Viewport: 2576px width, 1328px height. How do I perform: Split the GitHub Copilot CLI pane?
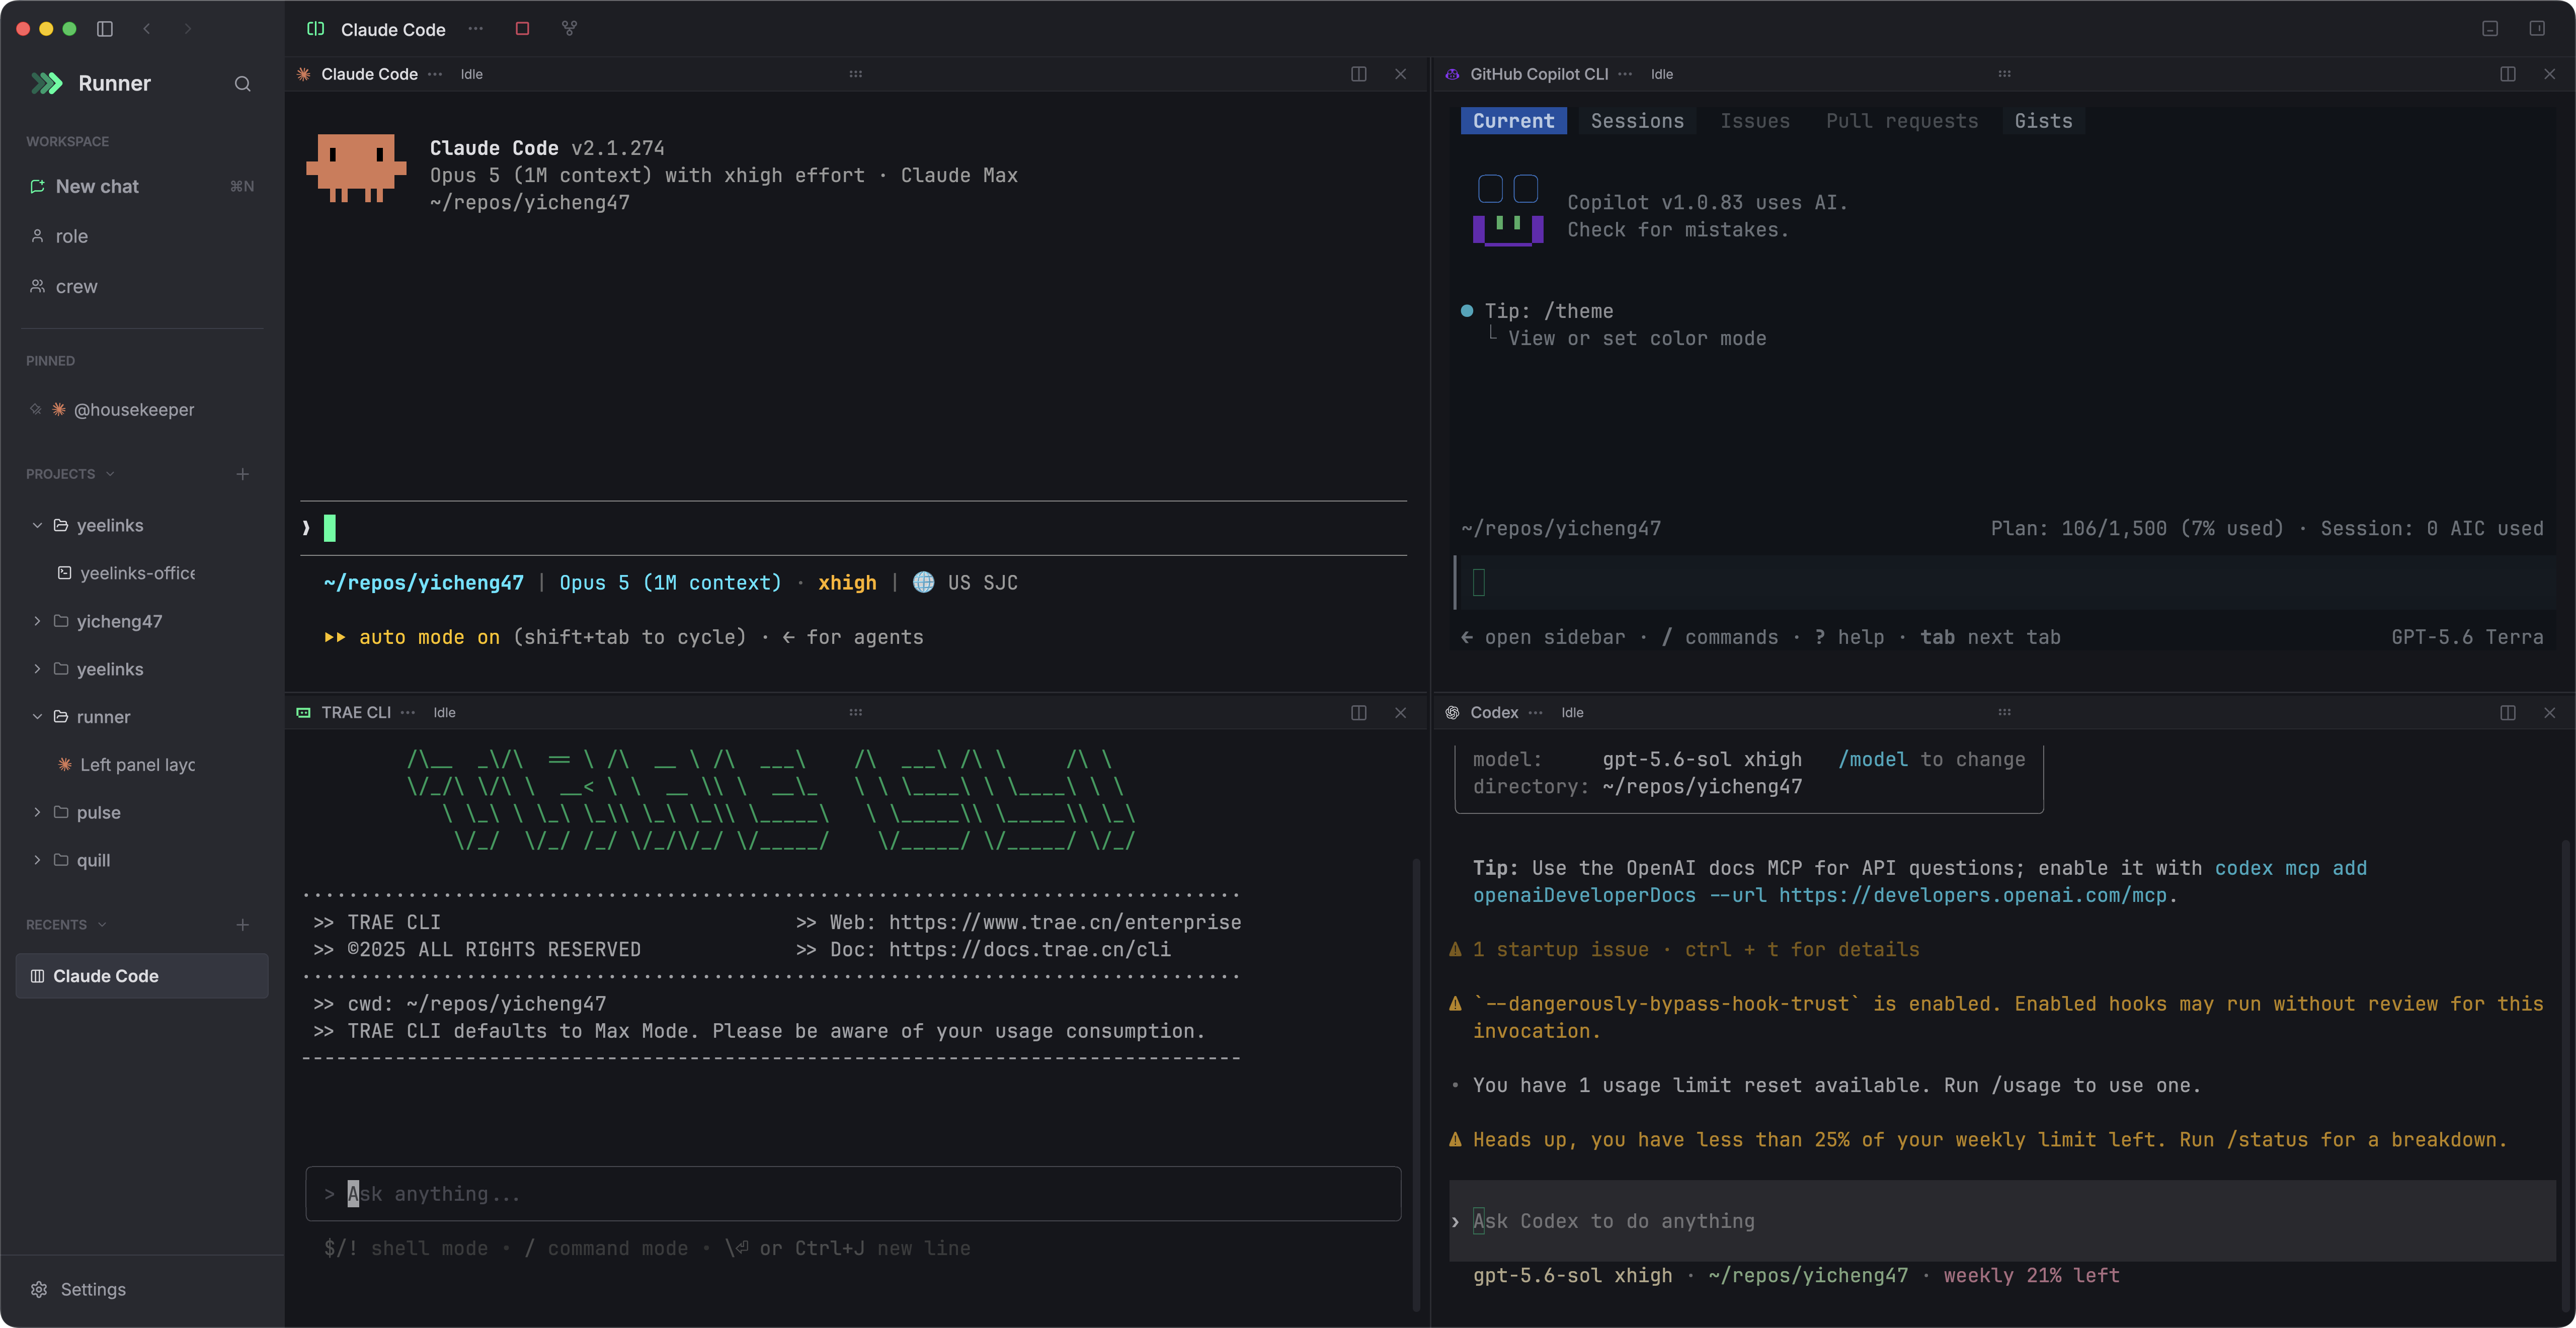(2507, 74)
